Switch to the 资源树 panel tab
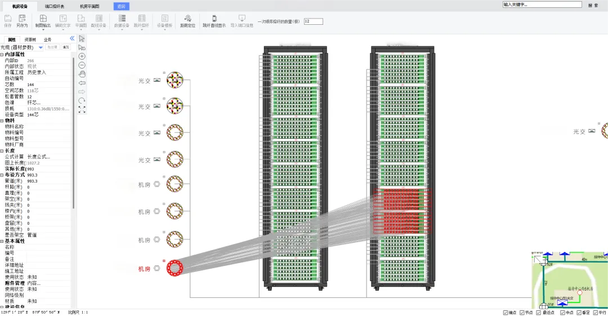The image size is (608, 316). pos(30,39)
